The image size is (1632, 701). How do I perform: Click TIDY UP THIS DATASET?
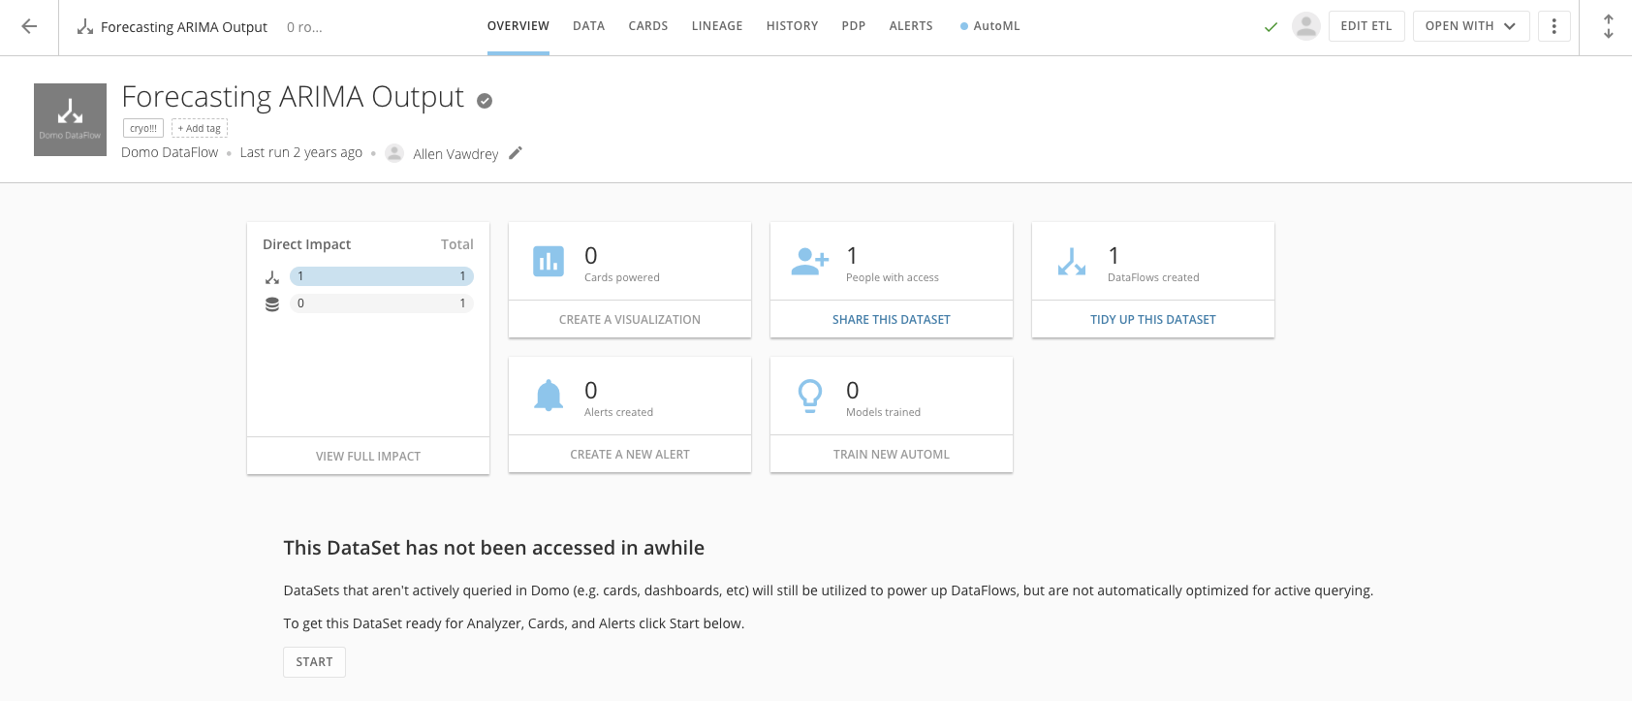[x=1153, y=319]
